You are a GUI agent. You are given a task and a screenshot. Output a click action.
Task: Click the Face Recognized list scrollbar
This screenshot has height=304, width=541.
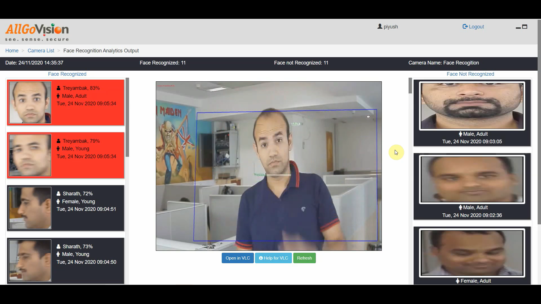[x=127, y=117]
